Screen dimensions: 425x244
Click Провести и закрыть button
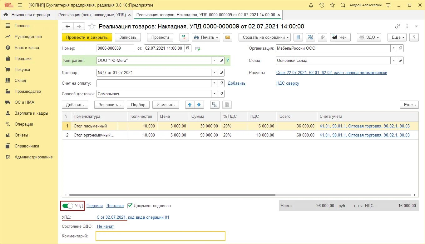pyautogui.click(x=87, y=37)
